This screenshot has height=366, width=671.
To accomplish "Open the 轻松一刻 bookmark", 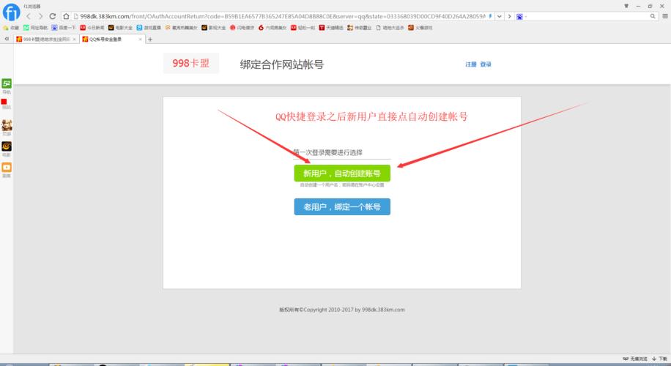I will (303, 27).
